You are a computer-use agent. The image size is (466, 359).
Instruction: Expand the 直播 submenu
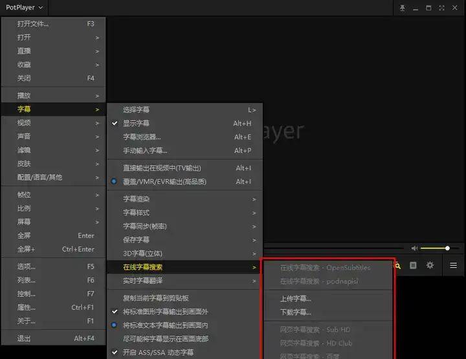pyautogui.click(x=54, y=51)
